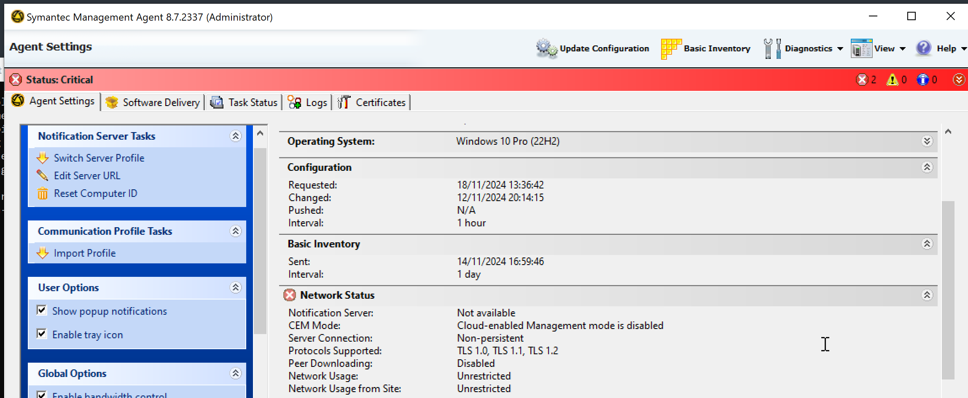Collapse Communication Profile Tasks panel

(x=236, y=231)
